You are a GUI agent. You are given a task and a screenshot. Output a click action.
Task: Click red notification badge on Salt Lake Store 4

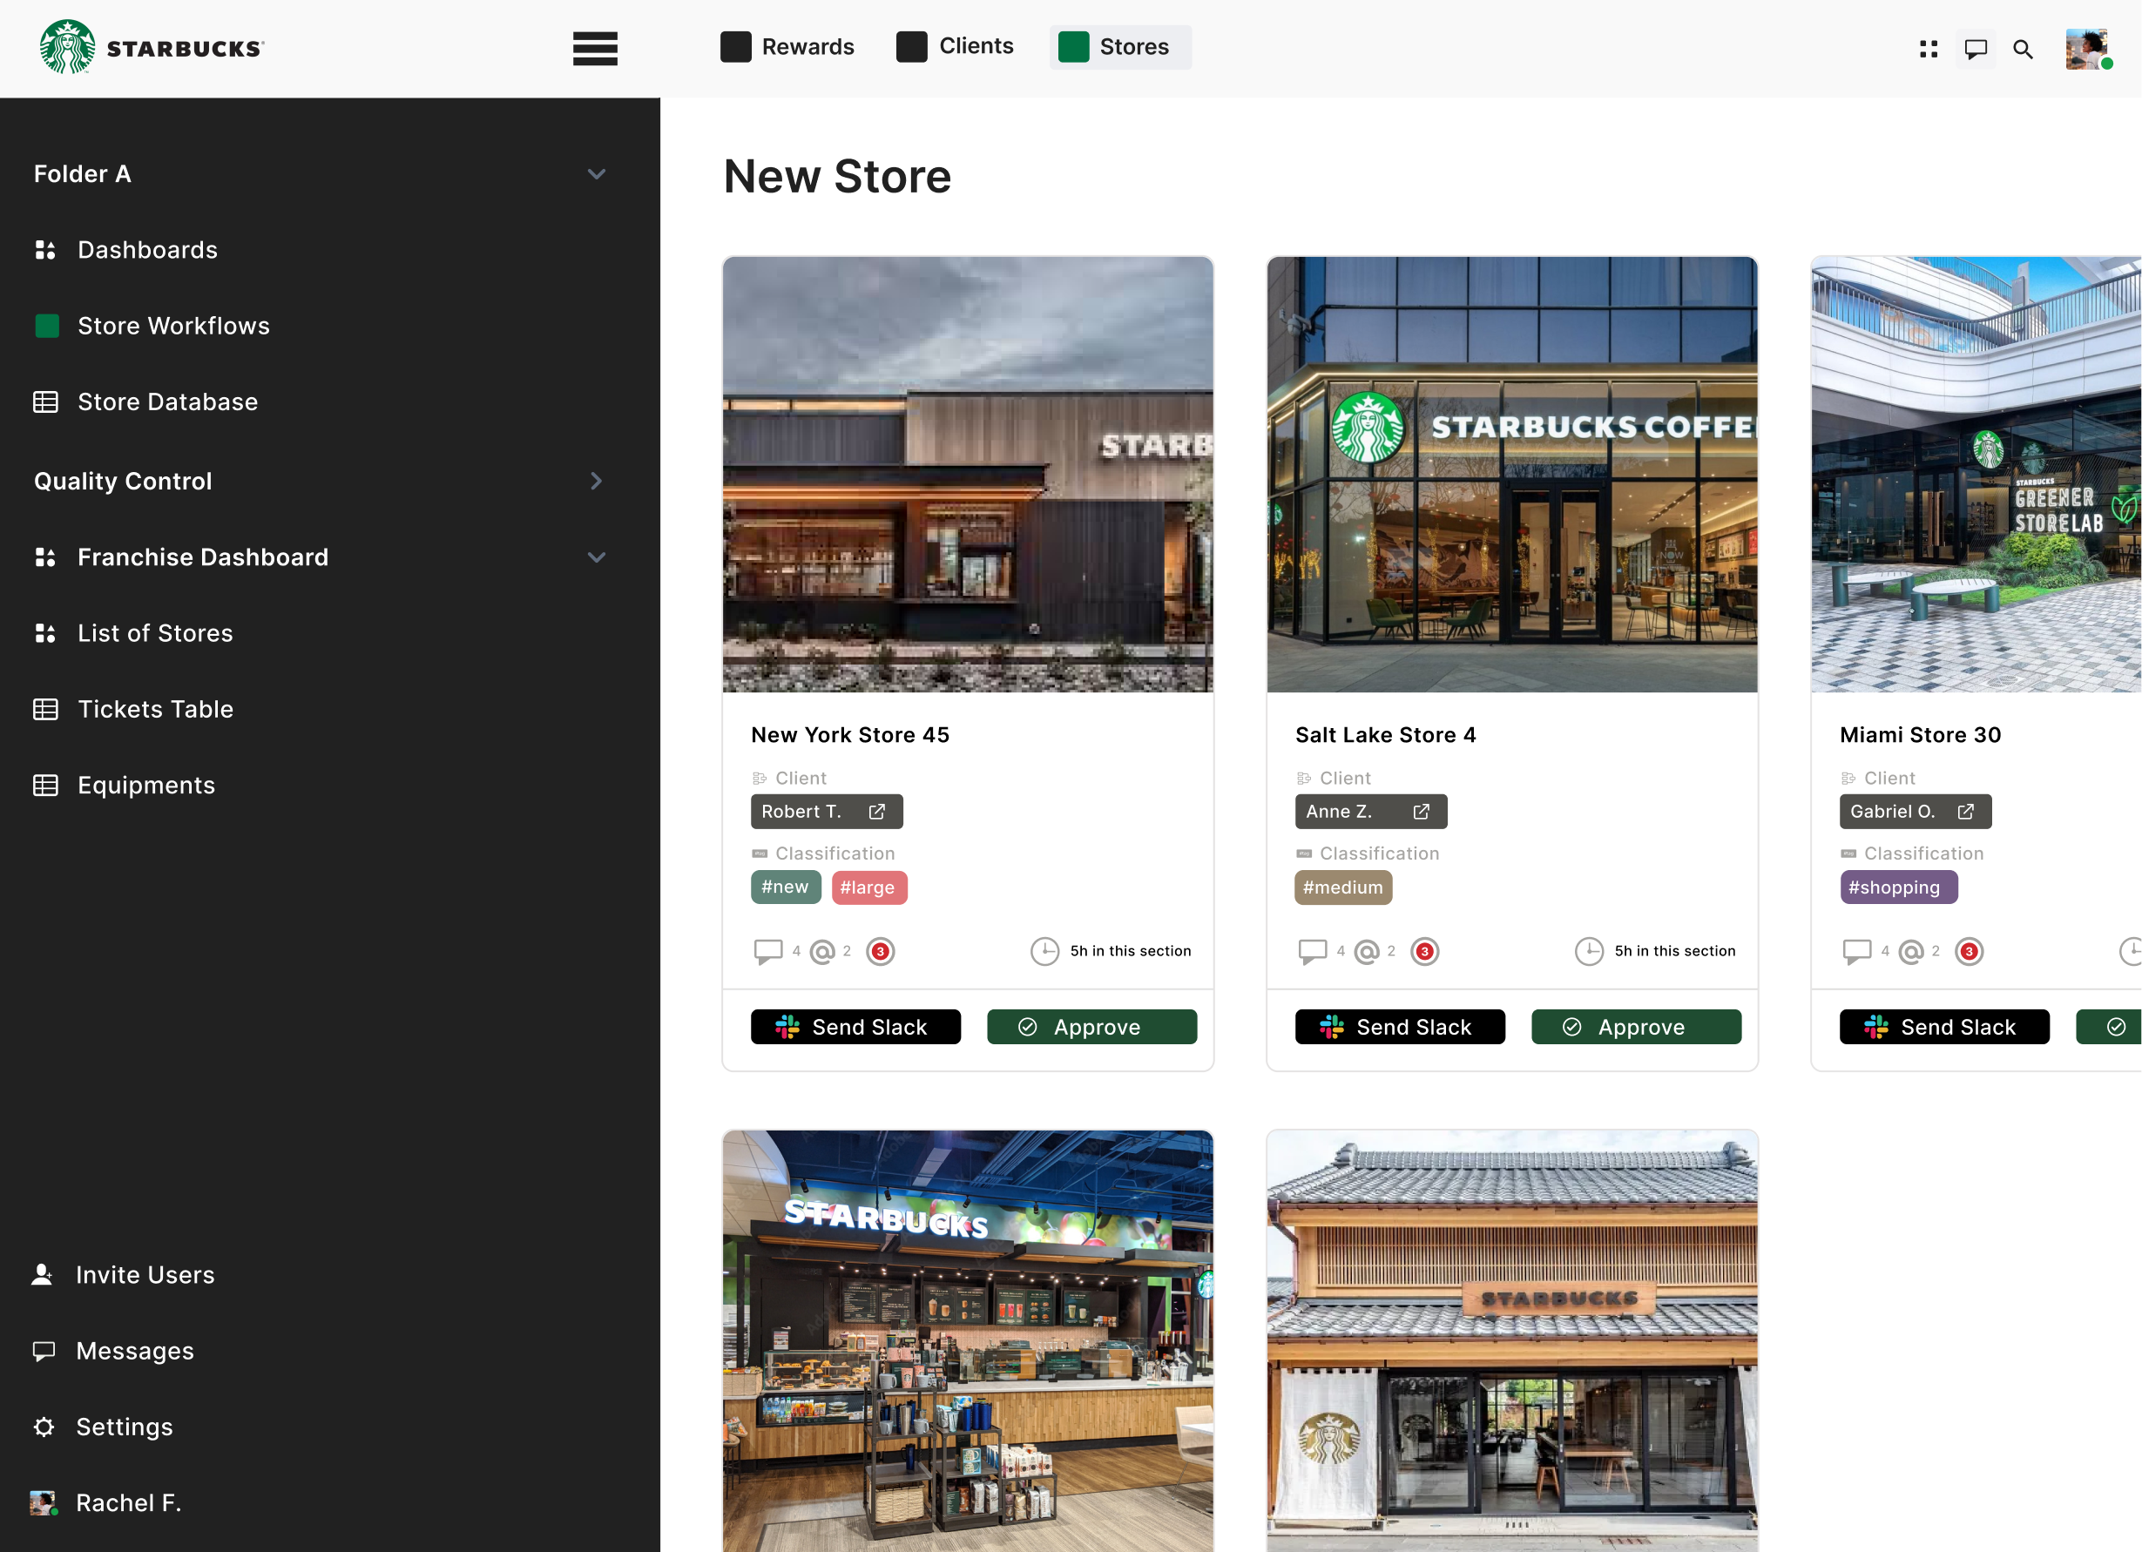click(x=1424, y=952)
